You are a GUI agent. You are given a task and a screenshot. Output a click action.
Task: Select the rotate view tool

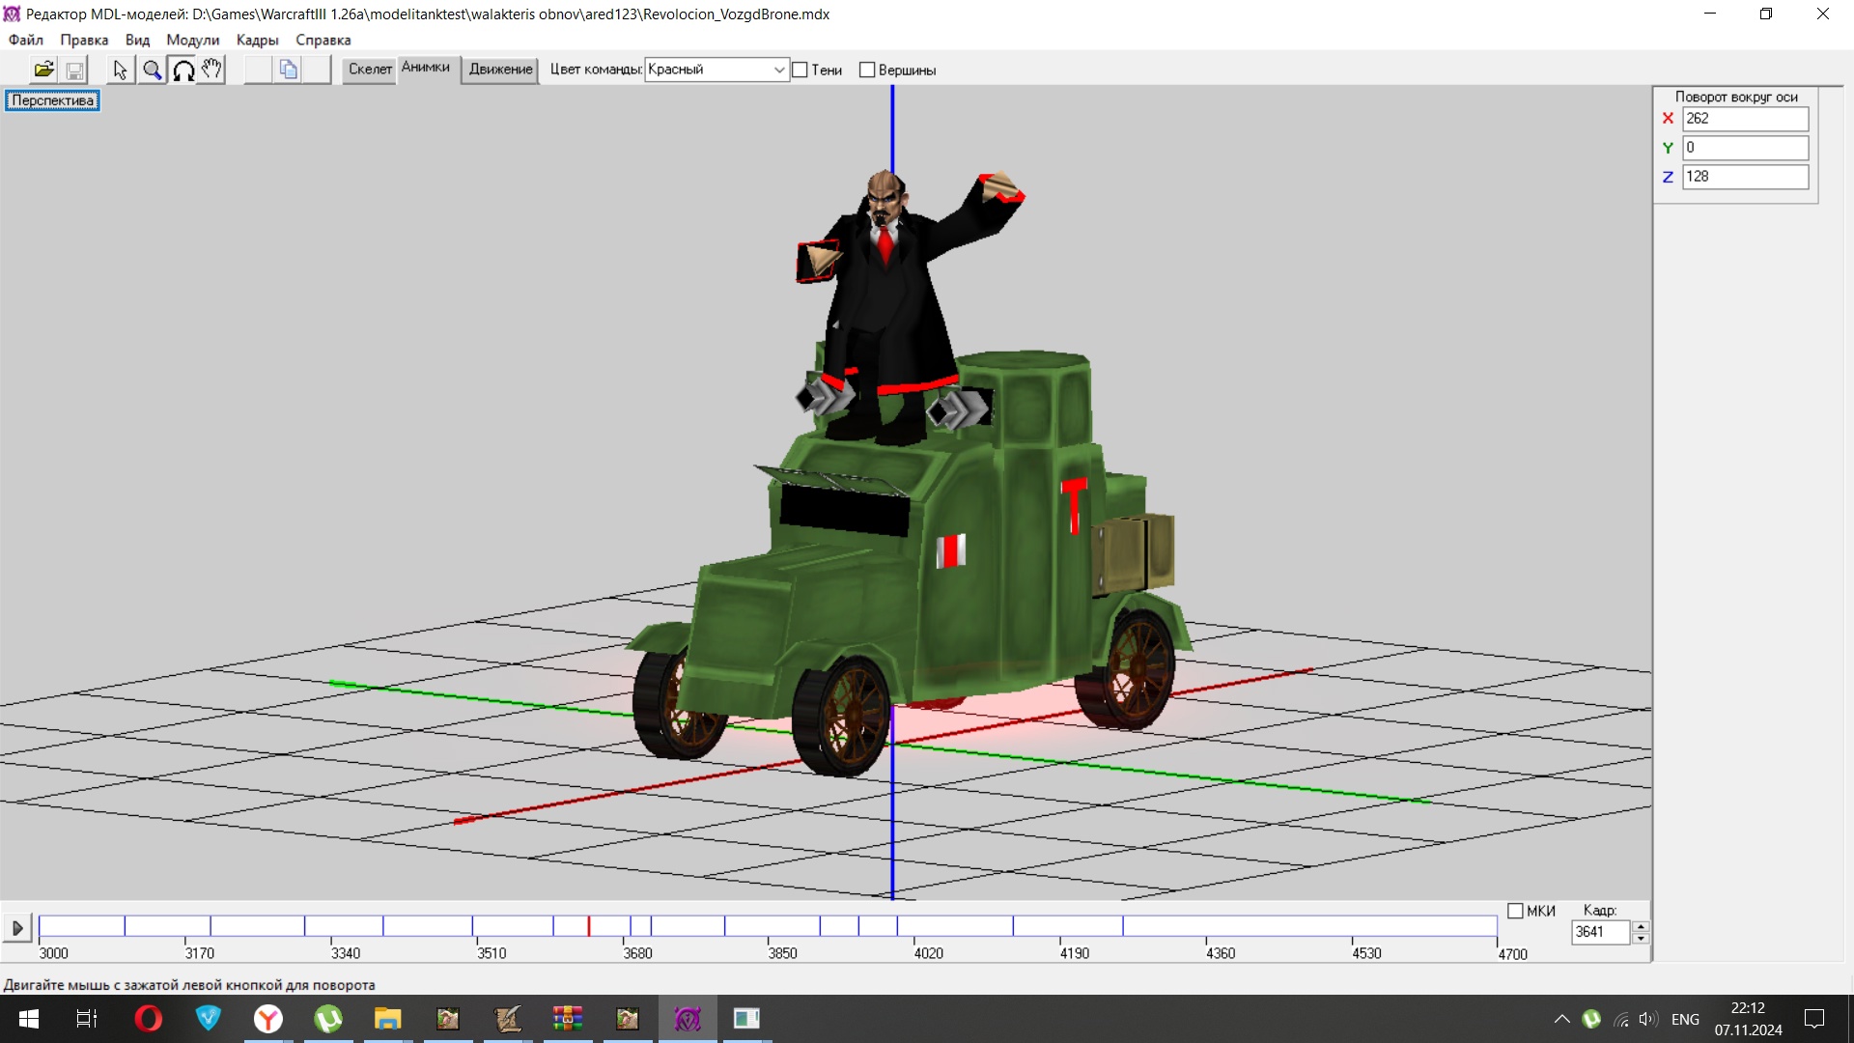[183, 70]
